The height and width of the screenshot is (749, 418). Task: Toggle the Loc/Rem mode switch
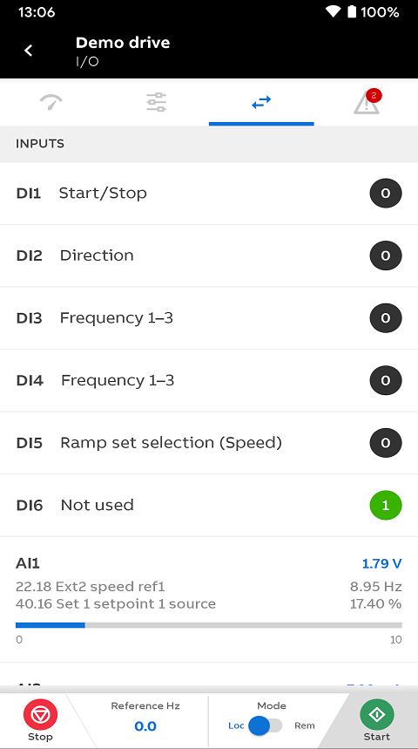[x=266, y=726]
